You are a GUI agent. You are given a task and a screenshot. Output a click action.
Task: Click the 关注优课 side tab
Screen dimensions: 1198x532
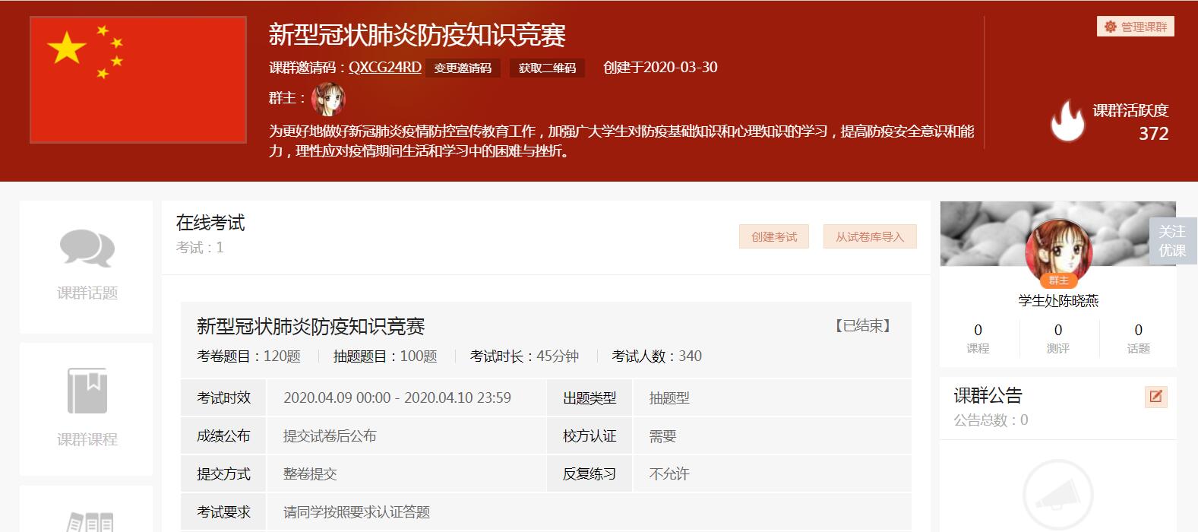tap(1171, 241)
